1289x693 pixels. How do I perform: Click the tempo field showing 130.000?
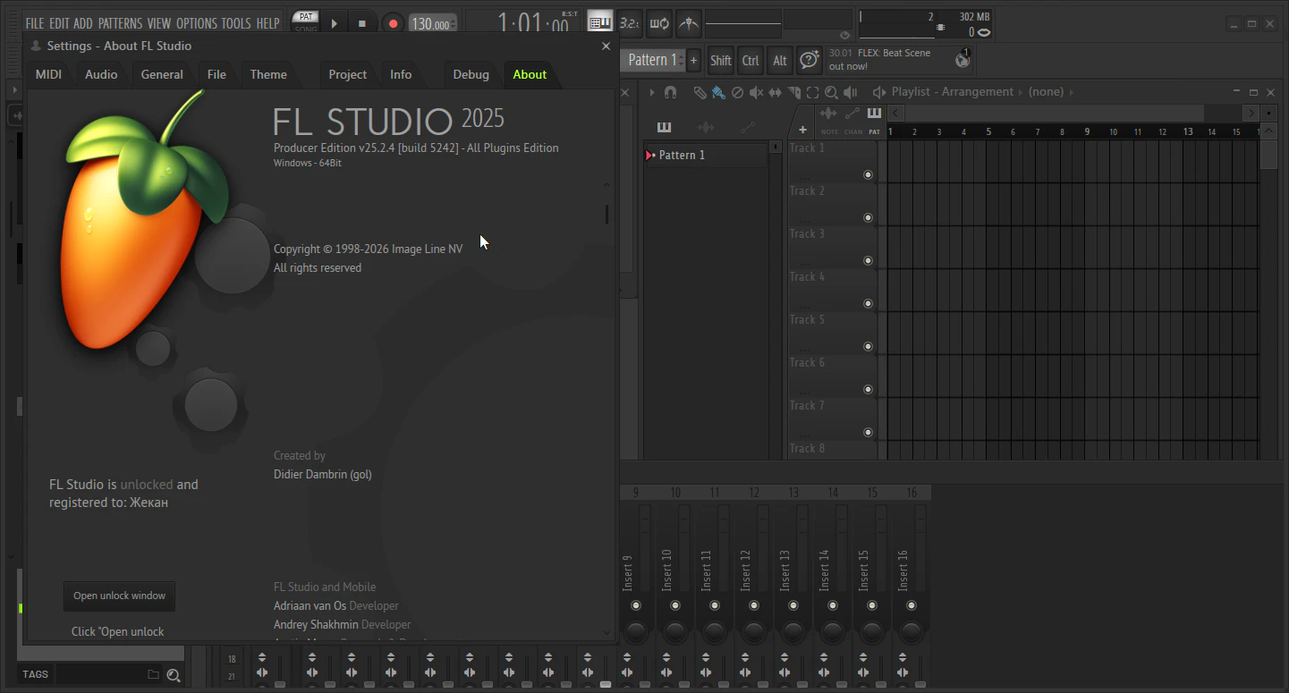click(430, 24)
